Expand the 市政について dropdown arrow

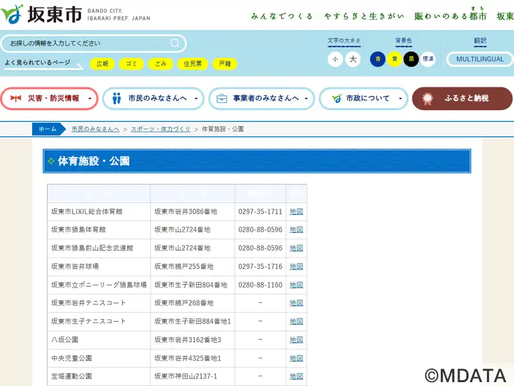(400, 99)
